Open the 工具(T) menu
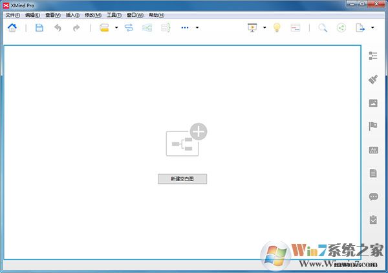Viewport: 388px width, 273px height. [114, 15]
